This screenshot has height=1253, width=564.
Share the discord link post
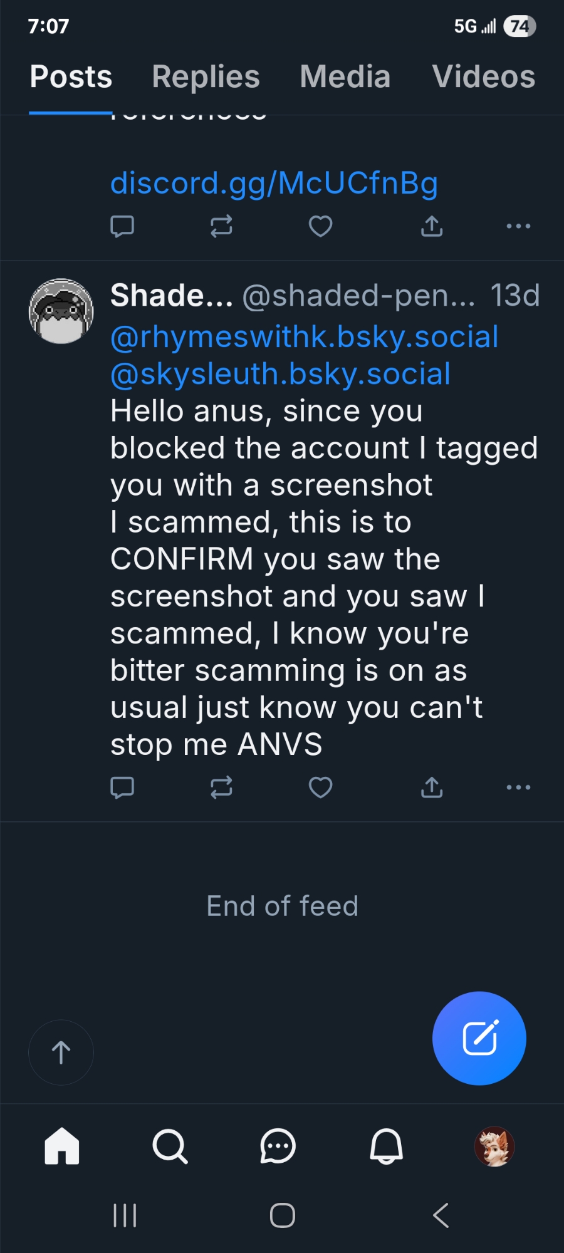pyautogui.click(x=432, y=226)
